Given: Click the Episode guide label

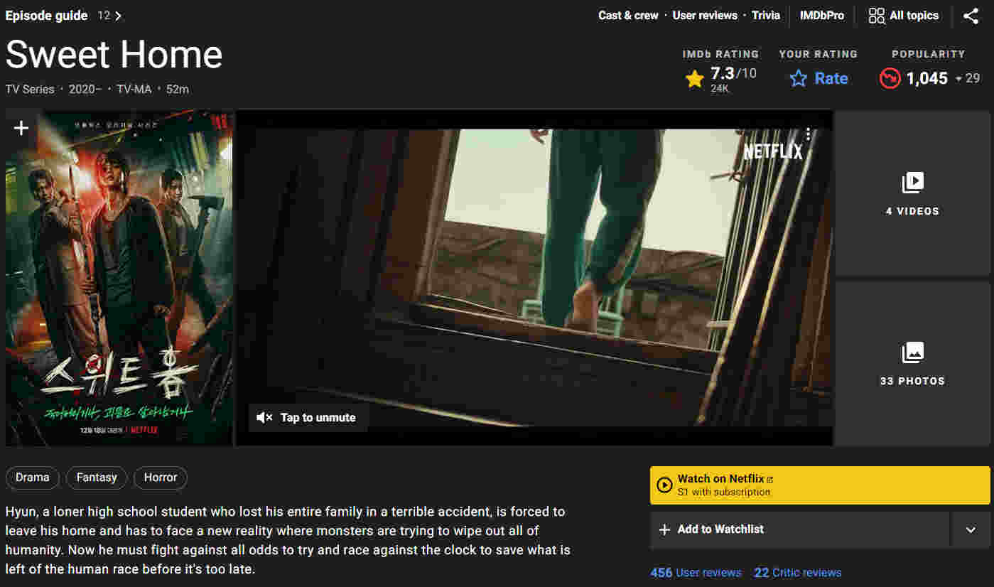Looking at the screenshot, I should tap(46, 16).
